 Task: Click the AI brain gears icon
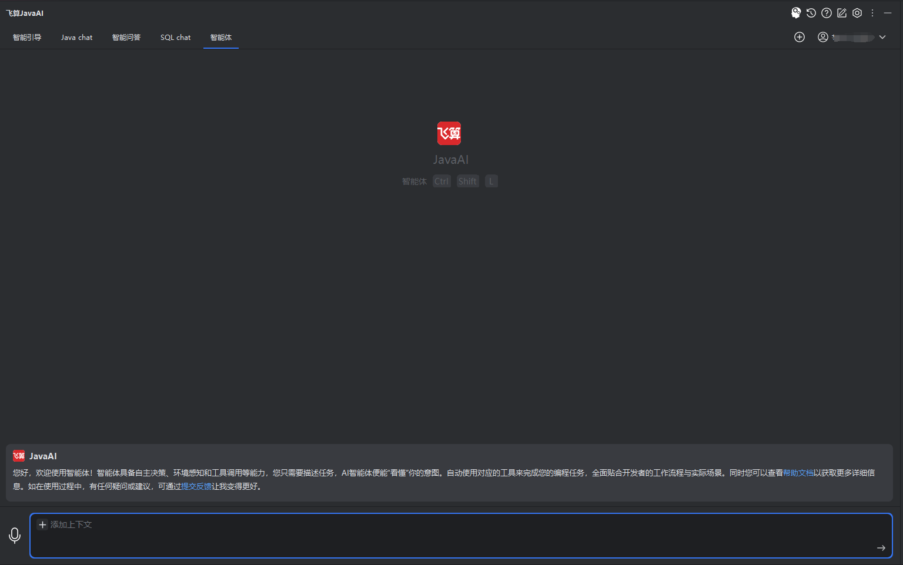click(796, 13)
